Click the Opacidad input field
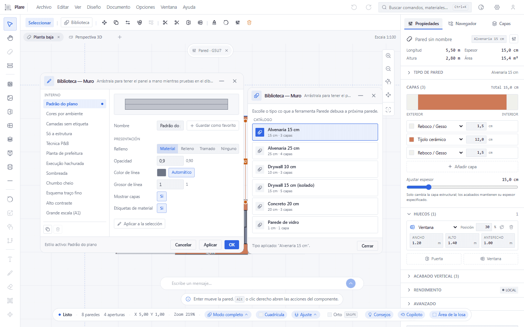The width and height of the screenshot is (524, 327). point(170,161)
